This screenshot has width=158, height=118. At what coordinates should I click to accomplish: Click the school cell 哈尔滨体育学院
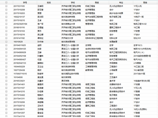click(x=68, y=42)
